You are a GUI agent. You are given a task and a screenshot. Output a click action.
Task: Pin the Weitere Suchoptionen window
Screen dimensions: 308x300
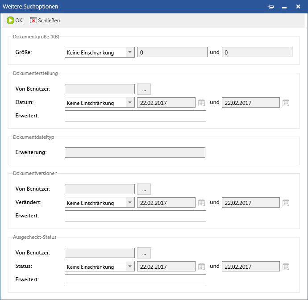pyautogui.click(x=271, y=7)
